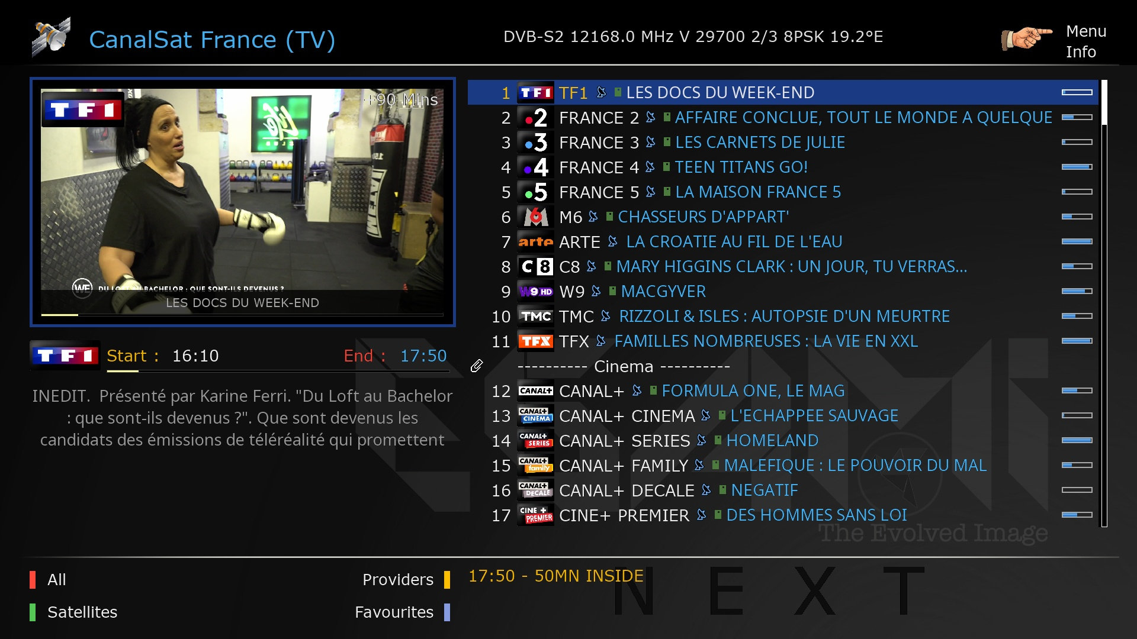Click the M6 channel logo icon
The image size is (1137, 639).
click(x=536, y=217)
